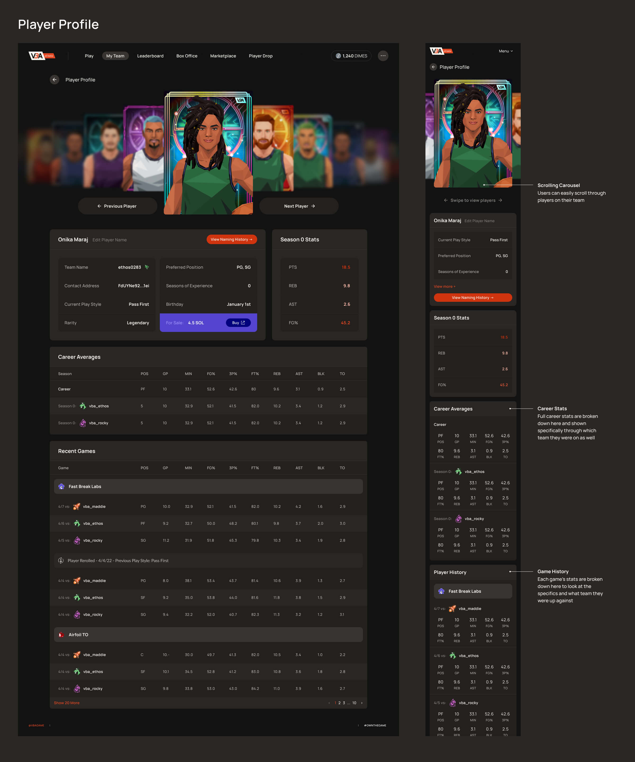Click the PTS value 18.5 in desktop stats
Viewport: 635px width, 762px height.
tap(346, 267)
